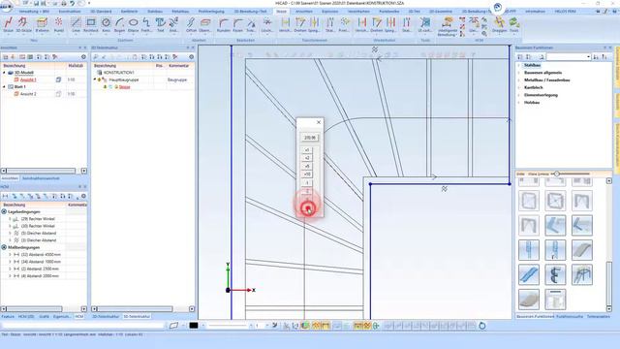Switch to the Feature bottom tab
The image size is (620, 349).
(8, 317)
